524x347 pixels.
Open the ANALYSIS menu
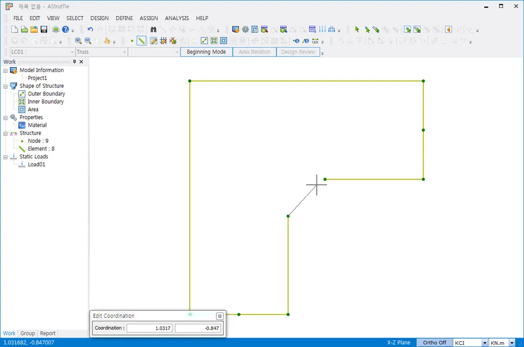[177, 18]
